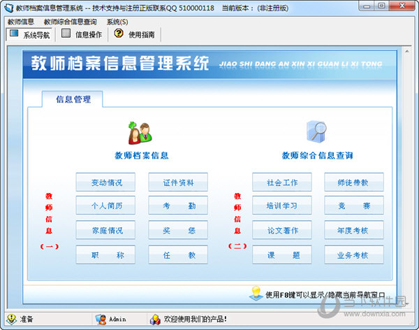Click the 系统导航 monitor icon in toolbar

(x=14, y=33)
